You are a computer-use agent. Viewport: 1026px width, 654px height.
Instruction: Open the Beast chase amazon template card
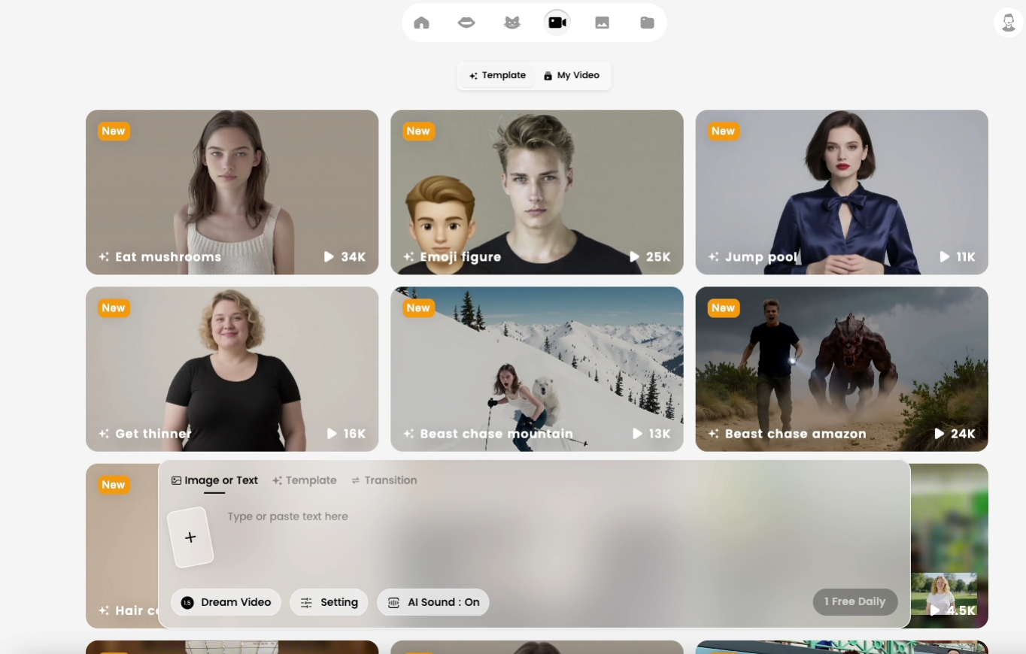[842, 369]
